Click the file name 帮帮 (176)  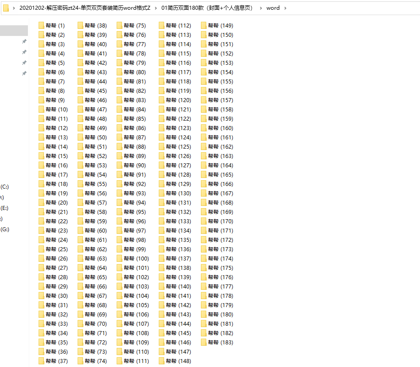[x=221, y=277]
